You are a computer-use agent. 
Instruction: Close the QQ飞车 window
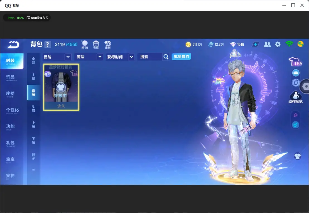pos(302,5)
